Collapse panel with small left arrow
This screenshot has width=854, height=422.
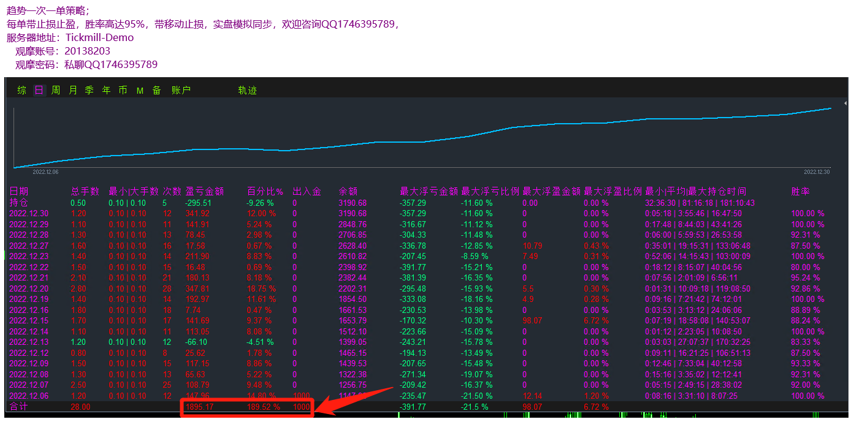845,103
